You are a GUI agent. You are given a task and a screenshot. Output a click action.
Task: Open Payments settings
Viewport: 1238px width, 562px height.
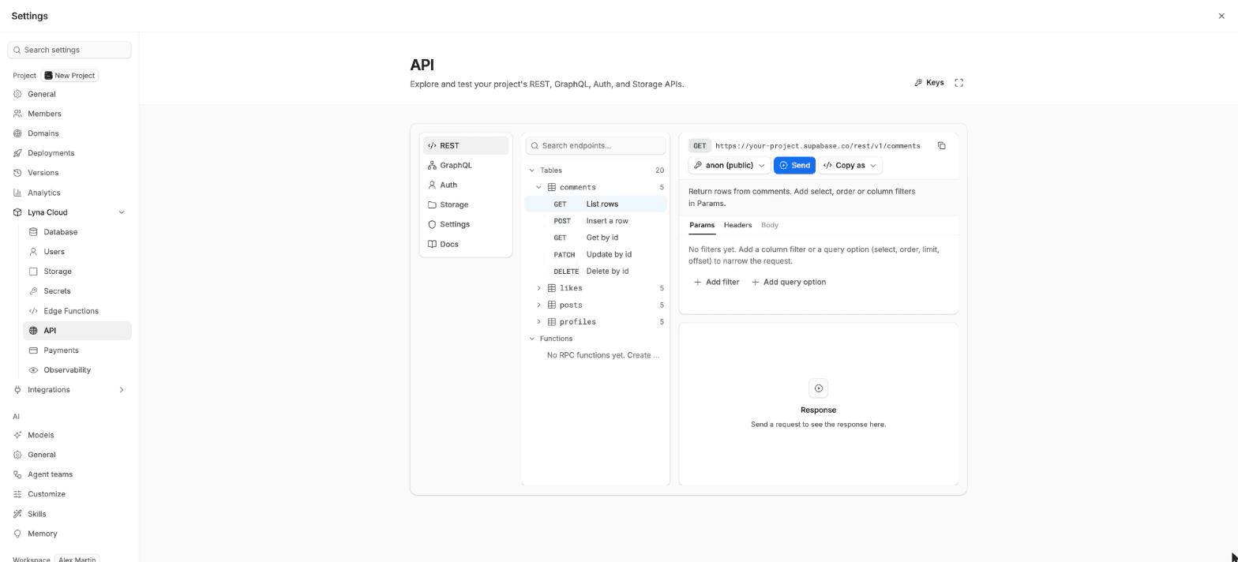(x=77, y=350)
